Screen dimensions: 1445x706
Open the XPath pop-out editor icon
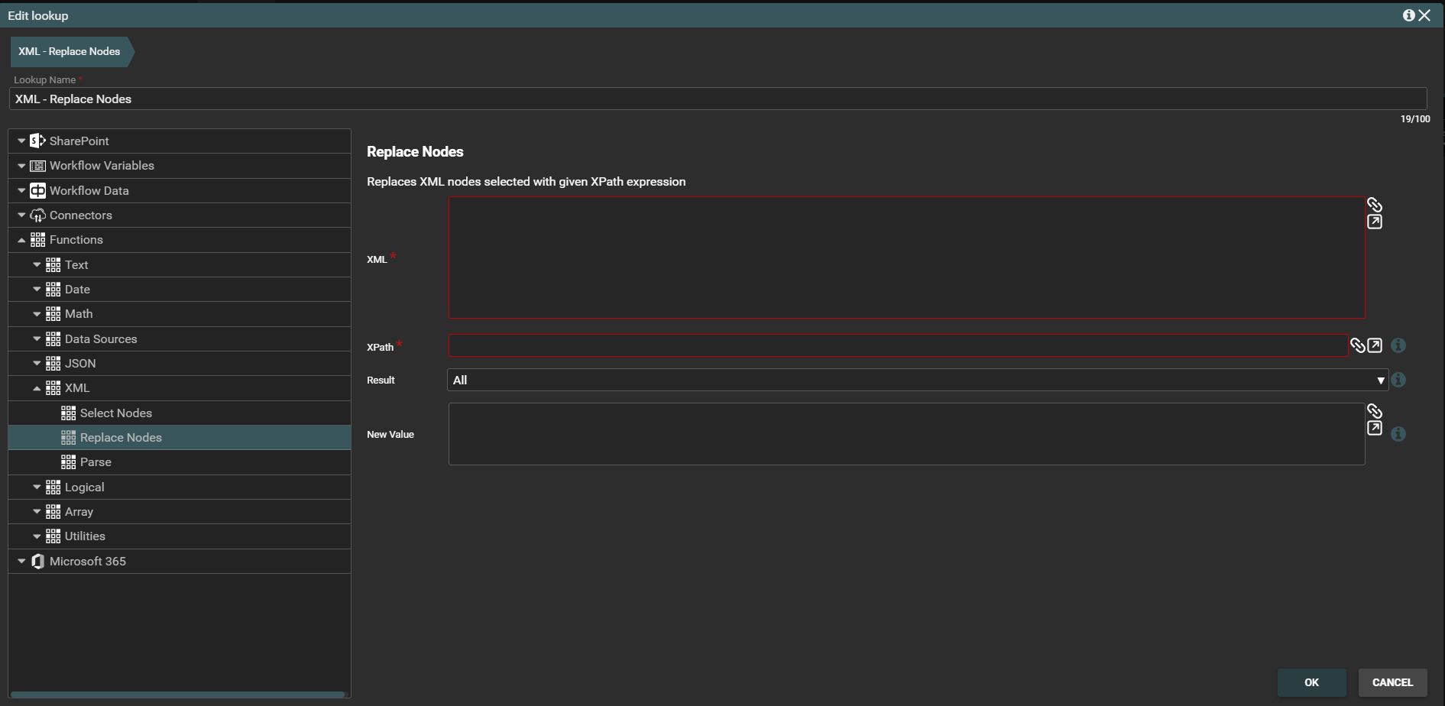pos(1375,345)
